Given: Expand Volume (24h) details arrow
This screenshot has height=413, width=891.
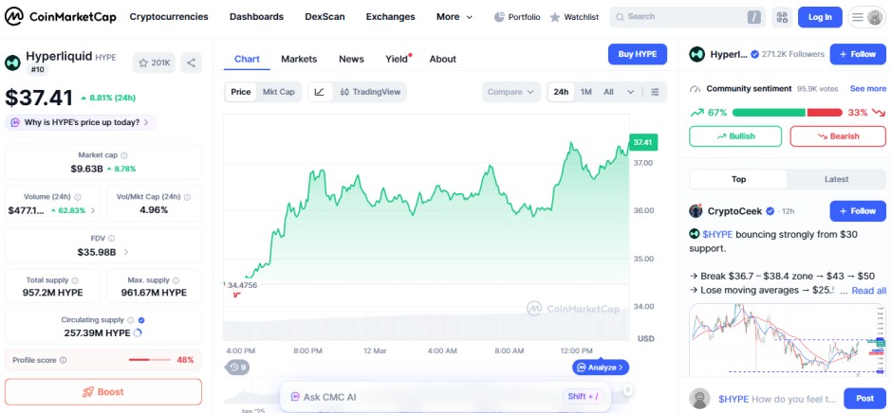Looking at the screenshot, I should (93, 210).
